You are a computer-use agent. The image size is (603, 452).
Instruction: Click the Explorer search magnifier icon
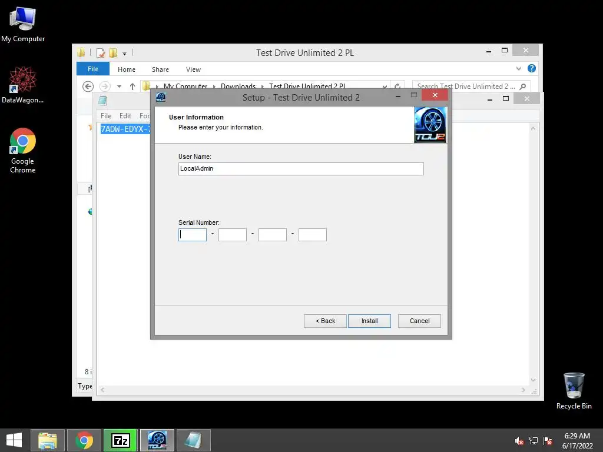tap(523, 87)
